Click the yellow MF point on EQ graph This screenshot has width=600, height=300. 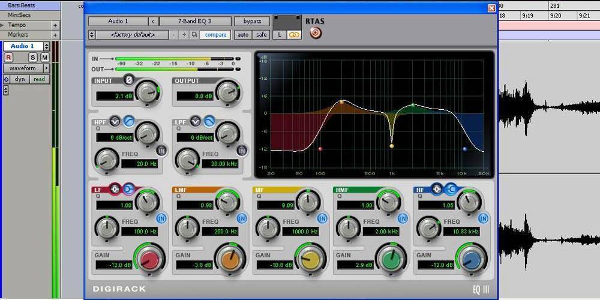391,146
